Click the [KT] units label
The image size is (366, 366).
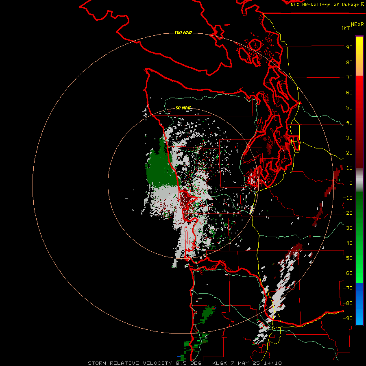coord(347,28)
